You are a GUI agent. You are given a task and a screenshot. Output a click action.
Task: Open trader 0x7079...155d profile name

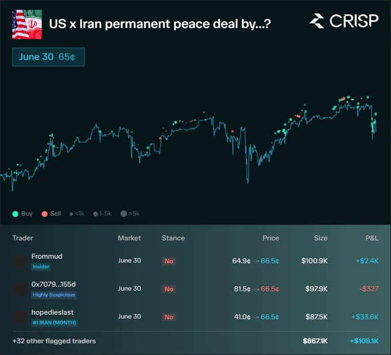point(53,284)
